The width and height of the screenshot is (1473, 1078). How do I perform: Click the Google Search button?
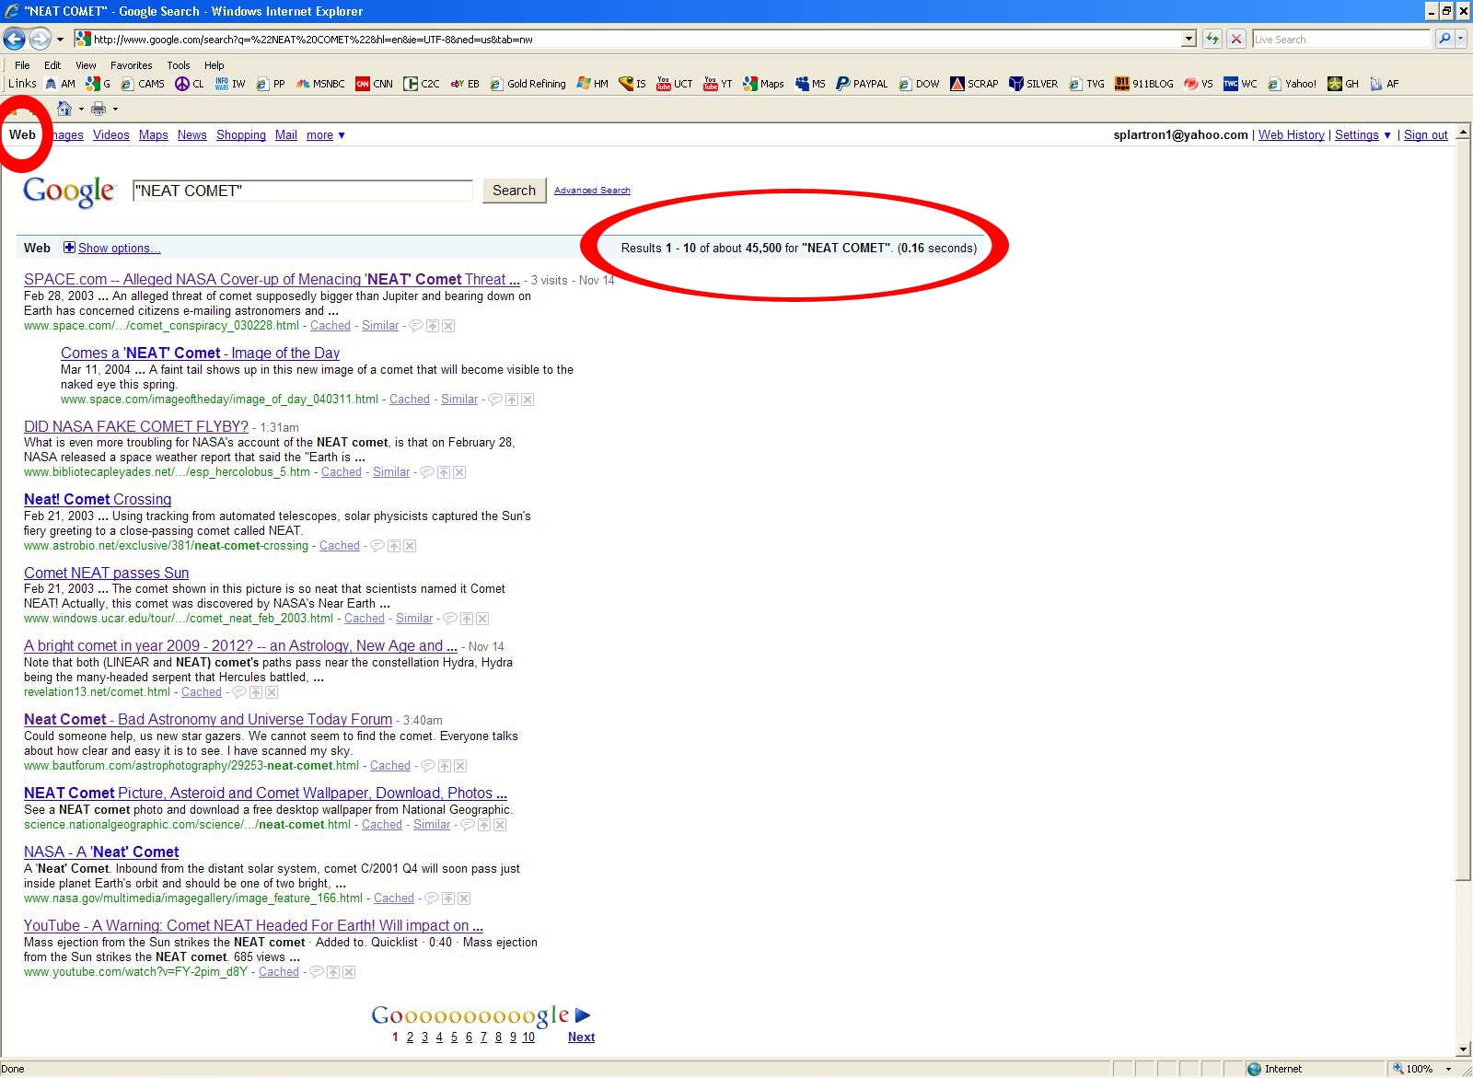click(514, 191)
